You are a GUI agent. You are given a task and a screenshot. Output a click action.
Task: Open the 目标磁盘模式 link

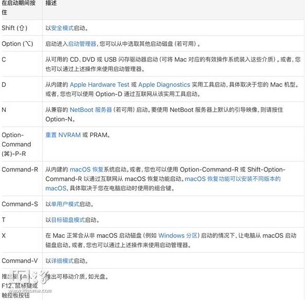coord(67,220)
